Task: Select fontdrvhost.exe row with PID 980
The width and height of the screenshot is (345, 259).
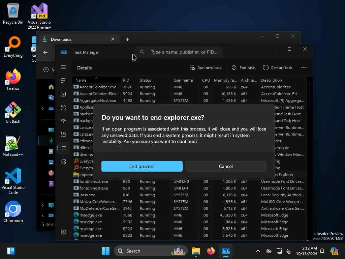Action: 189,181
